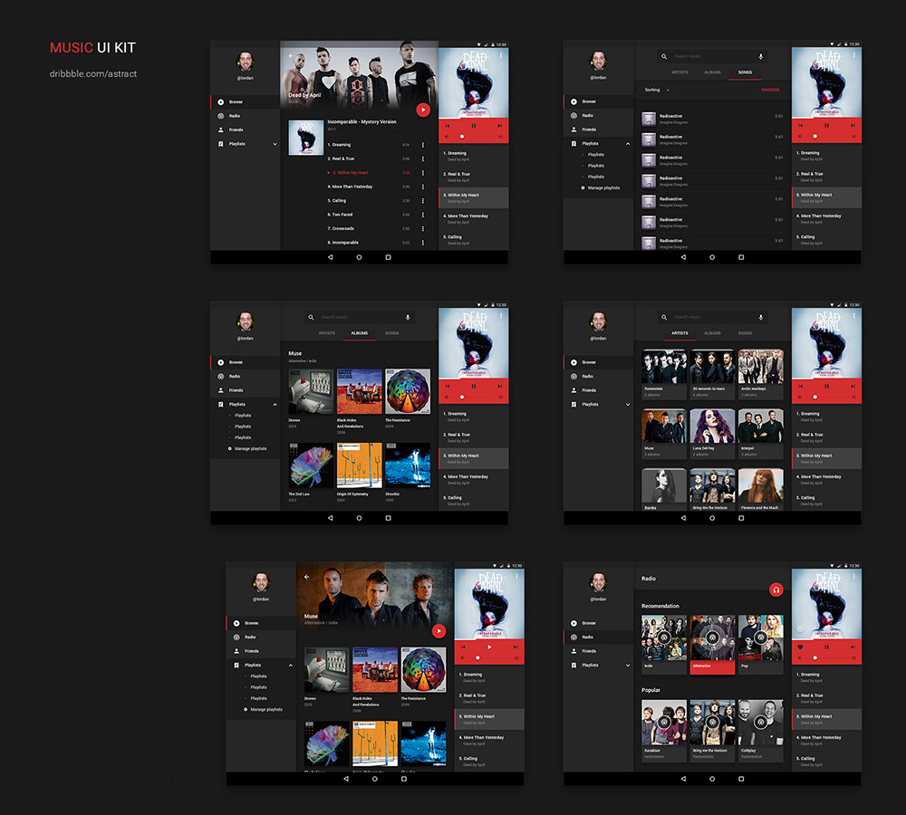The height and width of the screenshot is (815, 906).
Task: Skip to previous track on Dead by April screen player
Action: pyautogui.click(x=448, y=125)
